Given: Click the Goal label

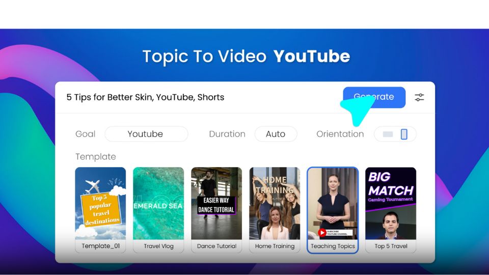Looking at the screenshot, I should click(x=85, y=134).
